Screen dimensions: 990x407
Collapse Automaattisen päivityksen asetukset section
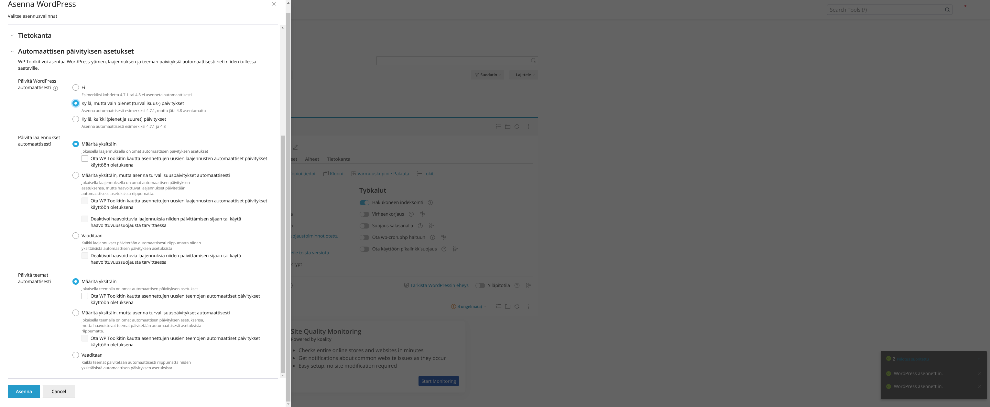point(76,51)
